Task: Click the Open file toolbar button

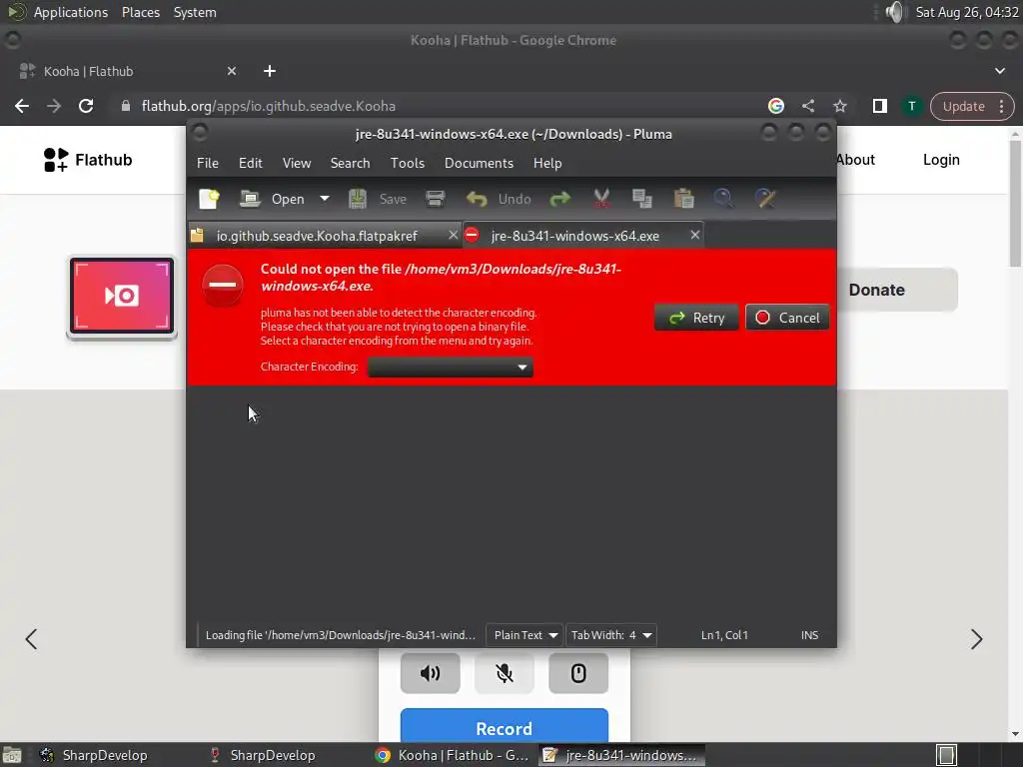Action: tap(272, 199)
